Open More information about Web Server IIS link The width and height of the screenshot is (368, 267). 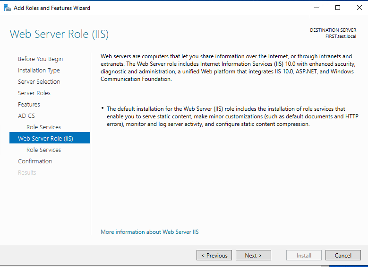click(149, 232)
